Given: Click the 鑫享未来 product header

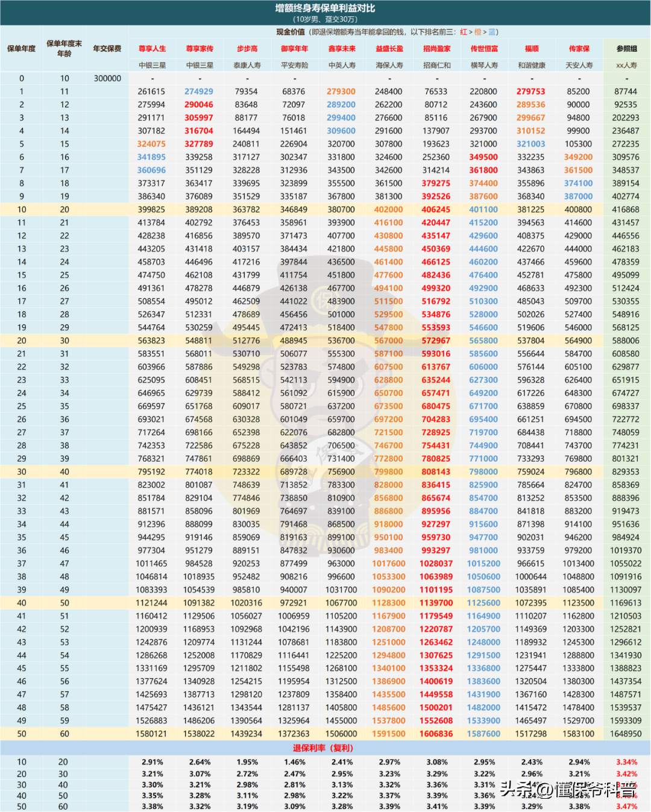Looking at the screenshot, I should [342, 49].
